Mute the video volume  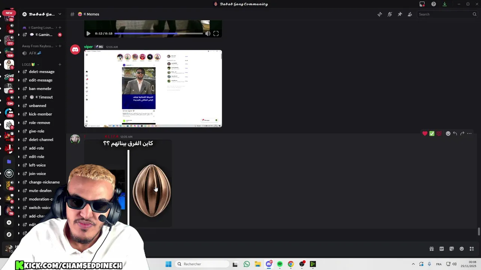[208, 33]
